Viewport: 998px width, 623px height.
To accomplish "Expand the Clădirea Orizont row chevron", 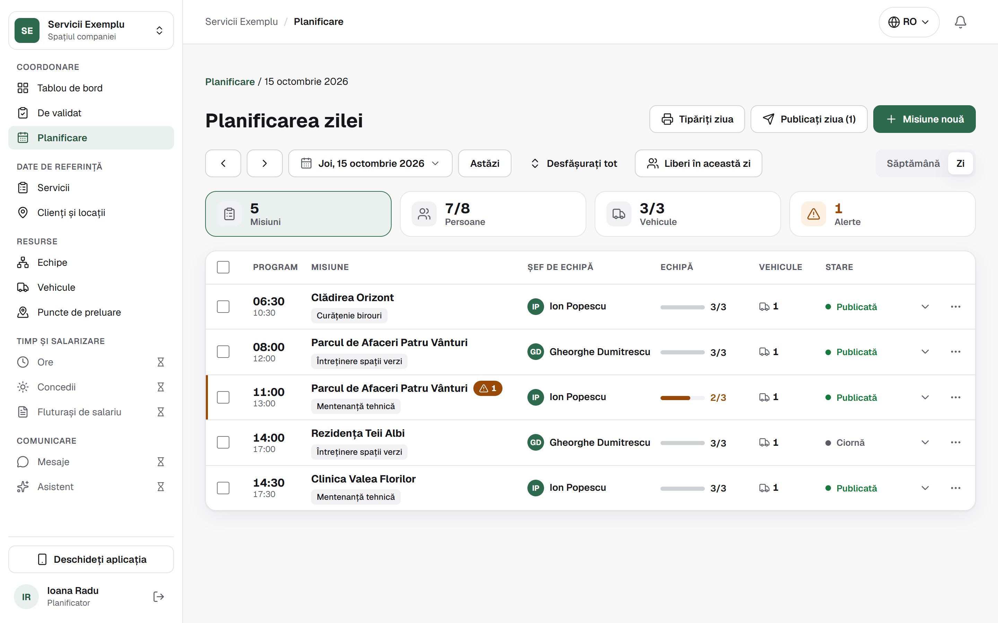I will (x=925, y=307).
